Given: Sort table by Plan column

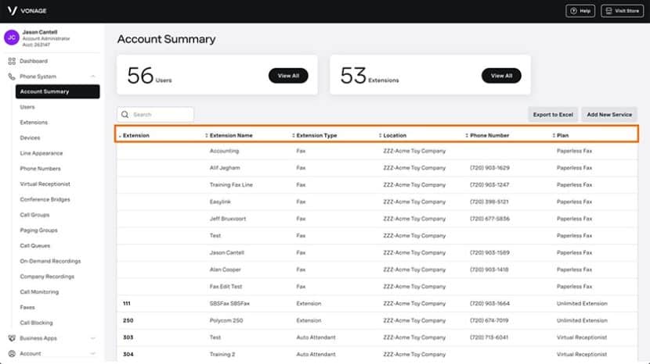Looking at the screenshot, I should pyautogui.click(x=563, y=136).
